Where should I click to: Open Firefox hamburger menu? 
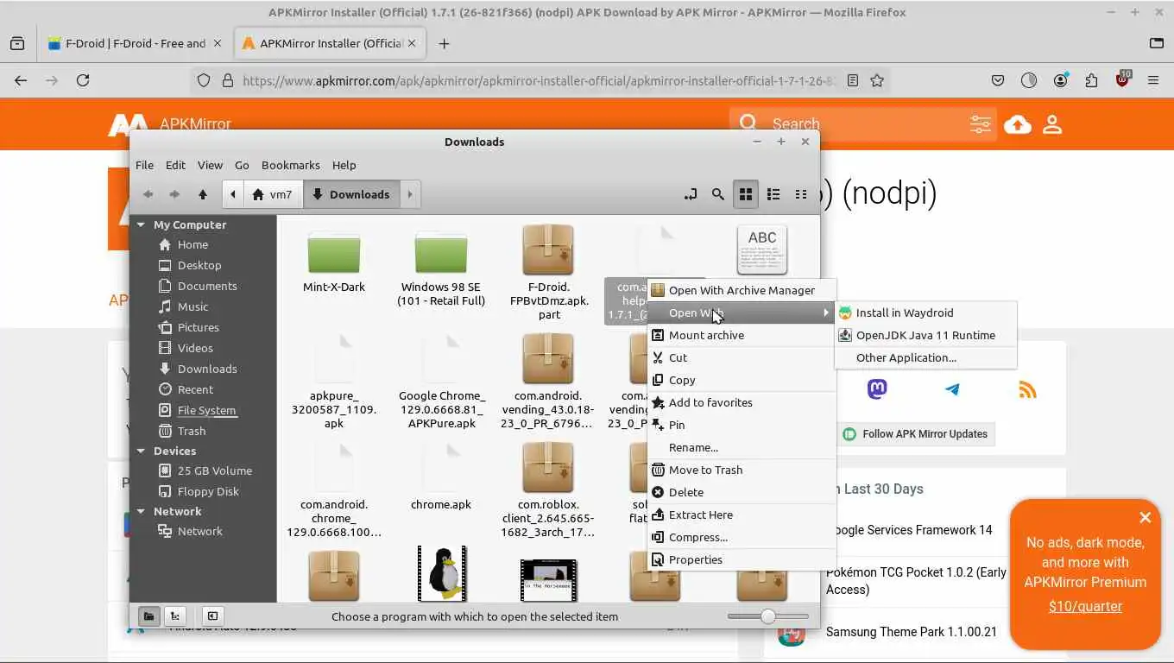pos(1153,80)
